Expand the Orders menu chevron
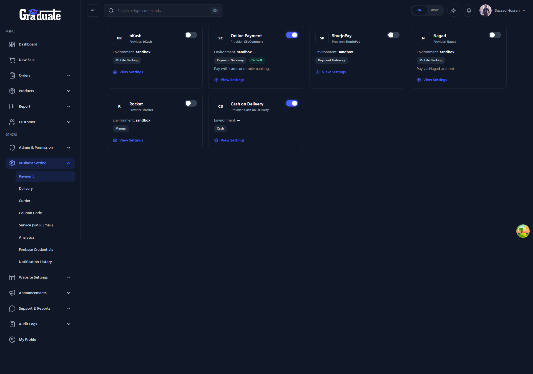The height and width of the screenshot is (374, 533). [69, 75]
